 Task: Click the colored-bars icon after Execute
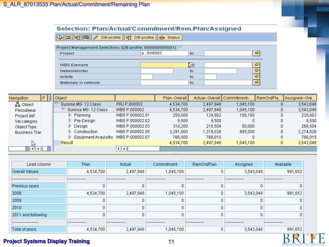pos(69,37)
